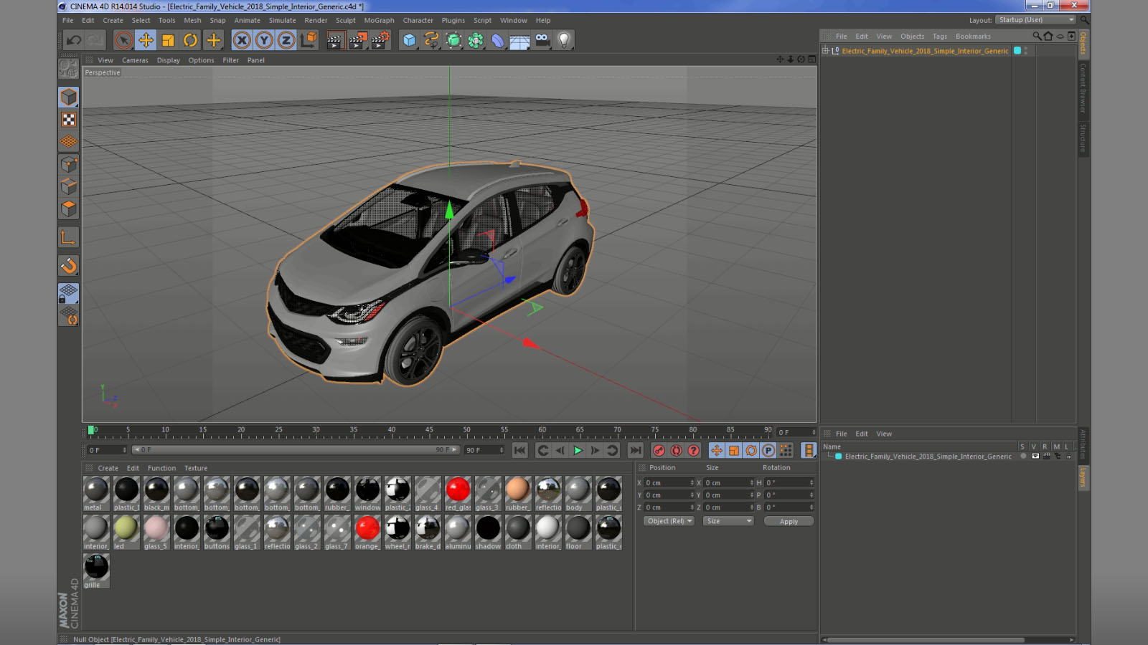Screen dimensions: 1148x645
Task: Toggle Z axis lock
Action: click(x=286, y=40)
